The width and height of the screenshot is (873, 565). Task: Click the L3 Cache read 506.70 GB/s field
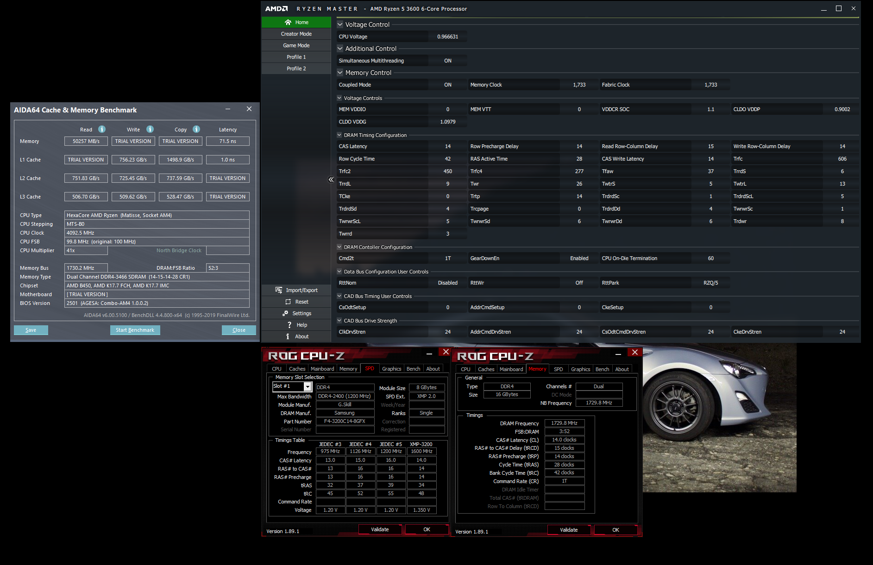point(86,197)
